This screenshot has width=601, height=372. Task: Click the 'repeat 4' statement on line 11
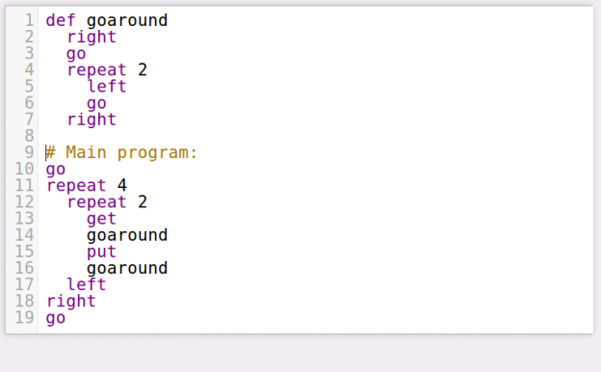click(87, 186)
